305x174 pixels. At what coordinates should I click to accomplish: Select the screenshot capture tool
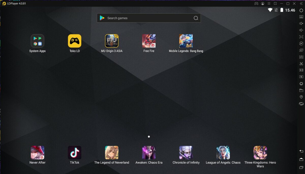point(301,64)
